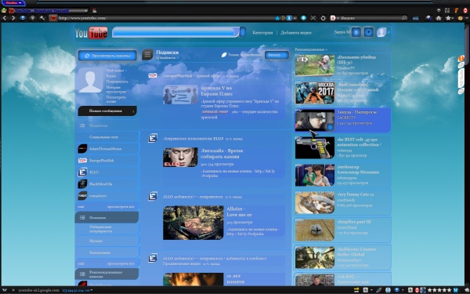Click the YouTube search submit button
The height and width of the screenshot is (294, 470).
[243, 32]
